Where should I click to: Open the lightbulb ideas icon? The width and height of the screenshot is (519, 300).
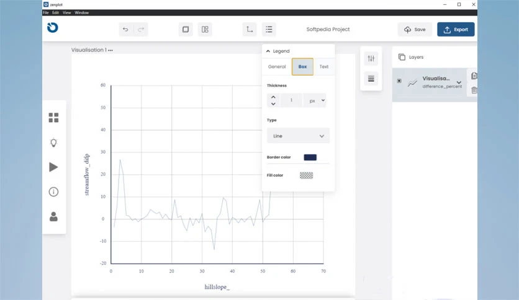(53, 143)
